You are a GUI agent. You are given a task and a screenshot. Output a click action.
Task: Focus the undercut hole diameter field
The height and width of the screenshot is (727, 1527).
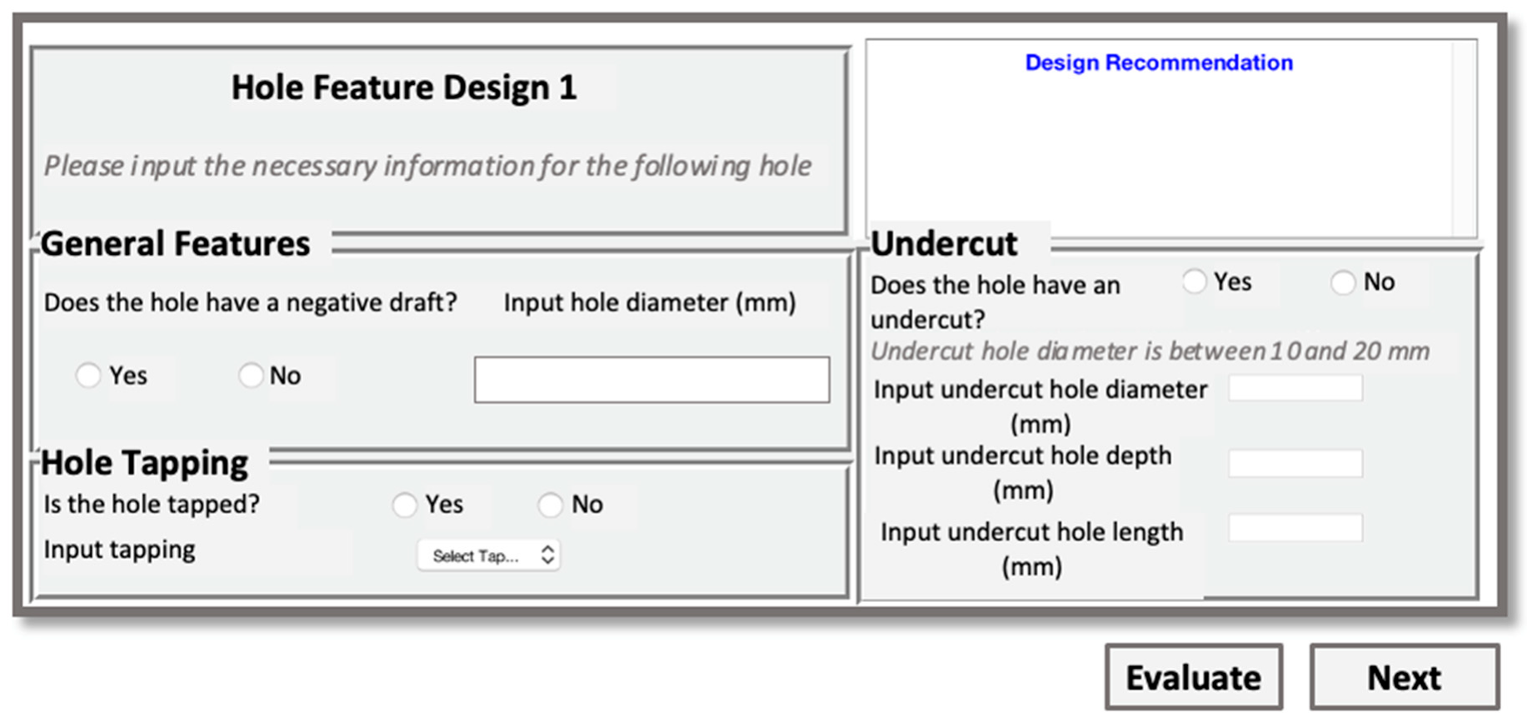[x=1295, y=388]
